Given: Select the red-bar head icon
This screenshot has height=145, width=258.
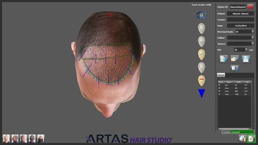Looking at the screenshot, I should click(202, 81).
